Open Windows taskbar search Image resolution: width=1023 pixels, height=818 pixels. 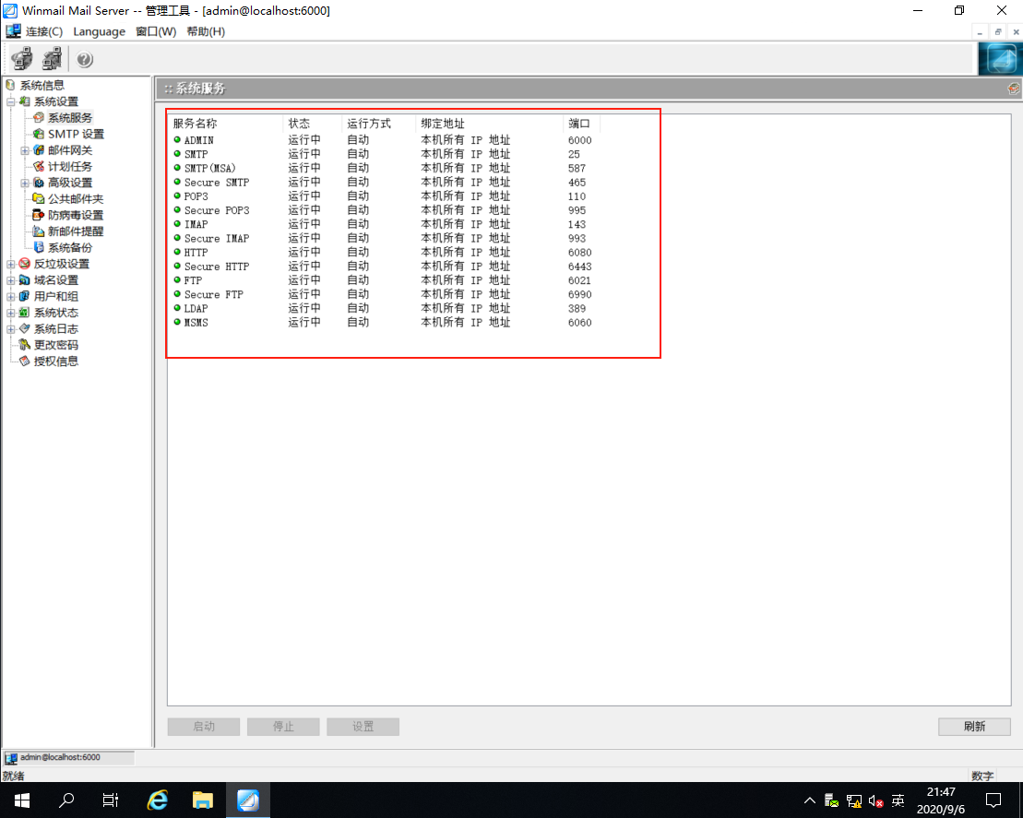click(65, 800)
